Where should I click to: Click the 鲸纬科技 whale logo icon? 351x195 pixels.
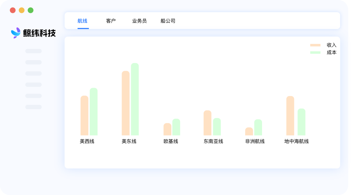[x=16, y=33]
